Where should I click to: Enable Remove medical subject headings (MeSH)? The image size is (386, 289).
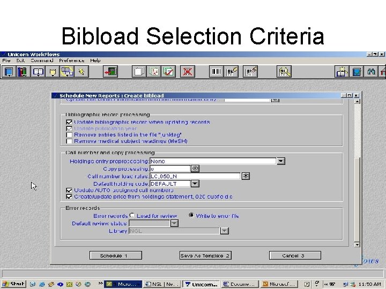click(x=69, y=141)
